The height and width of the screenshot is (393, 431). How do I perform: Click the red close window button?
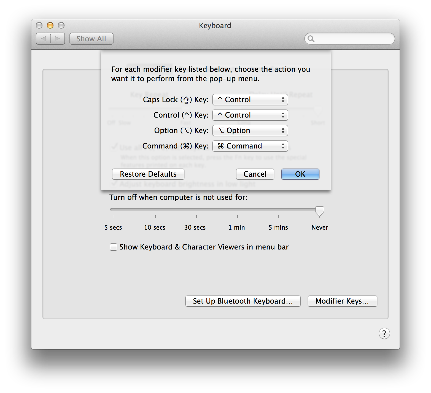click(x=39, y=25)
